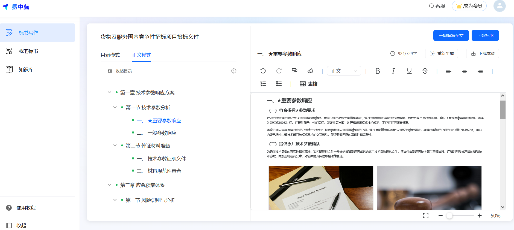This screenshot has width=514, height=230.
Task: Collapse 第一节 风险识别与分析 chevron
Action: (115, 200)
